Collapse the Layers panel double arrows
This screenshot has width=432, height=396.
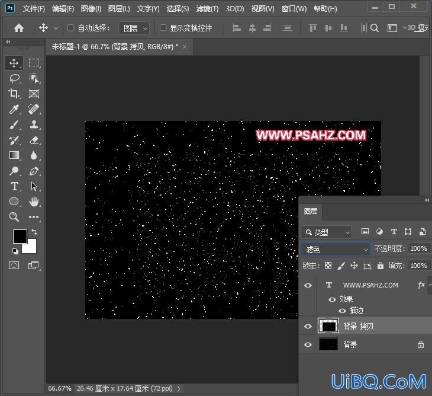pyautogui.click(x=427, y=200)
